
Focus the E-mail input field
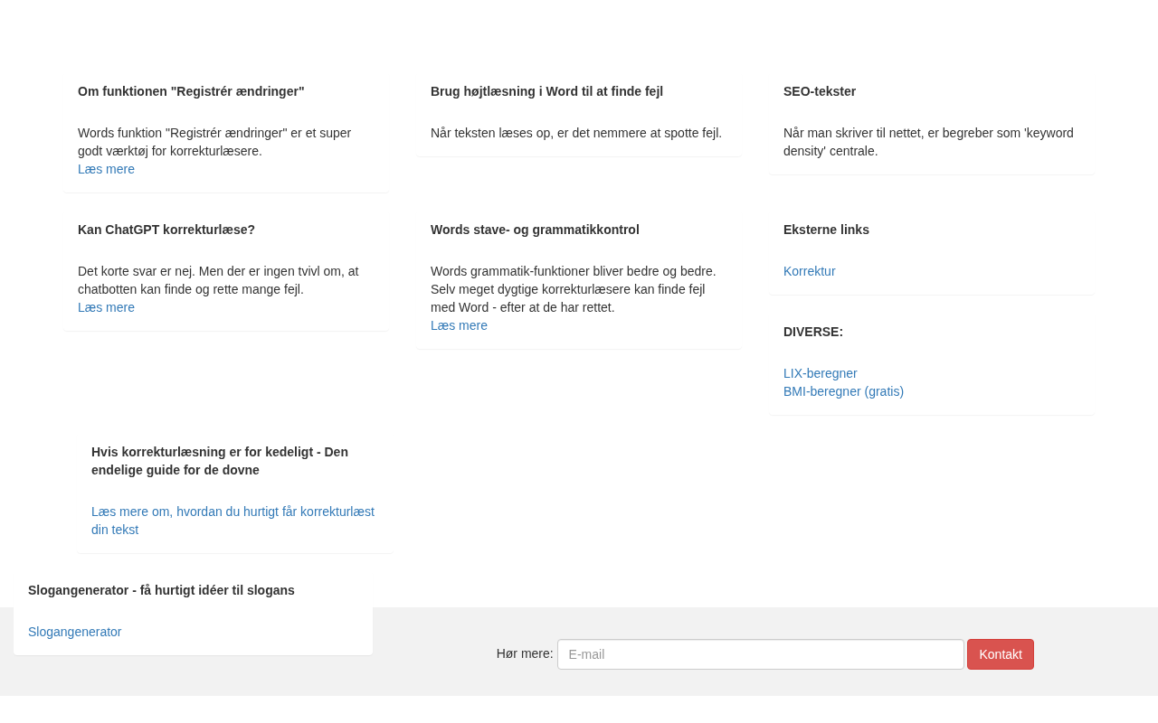point(760,654)
